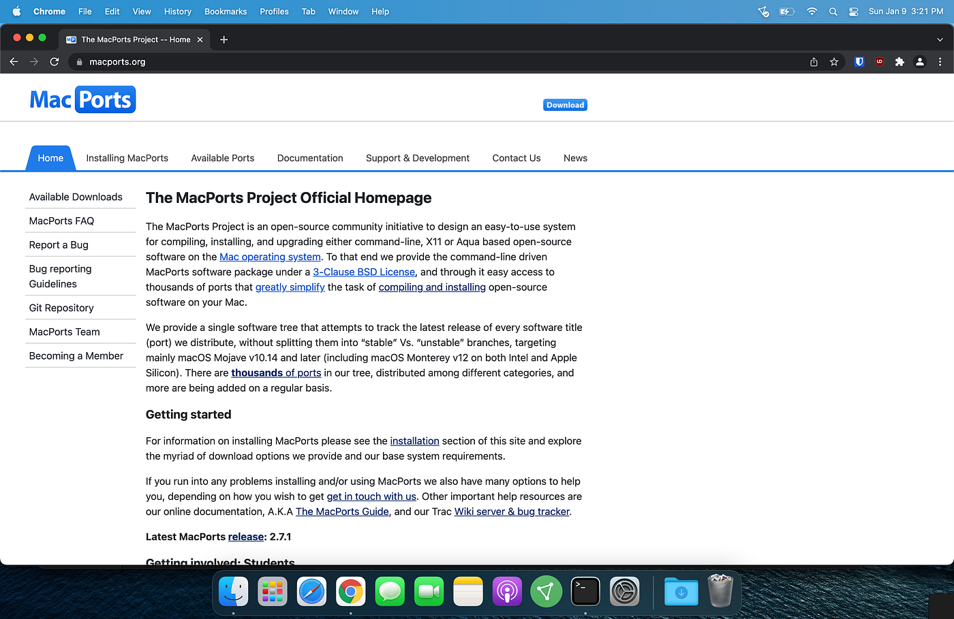This screenshot has height=619, width=954.
Task: Open the Trash in the Dock
Action: pyautogui.click(x=720, y=590)
